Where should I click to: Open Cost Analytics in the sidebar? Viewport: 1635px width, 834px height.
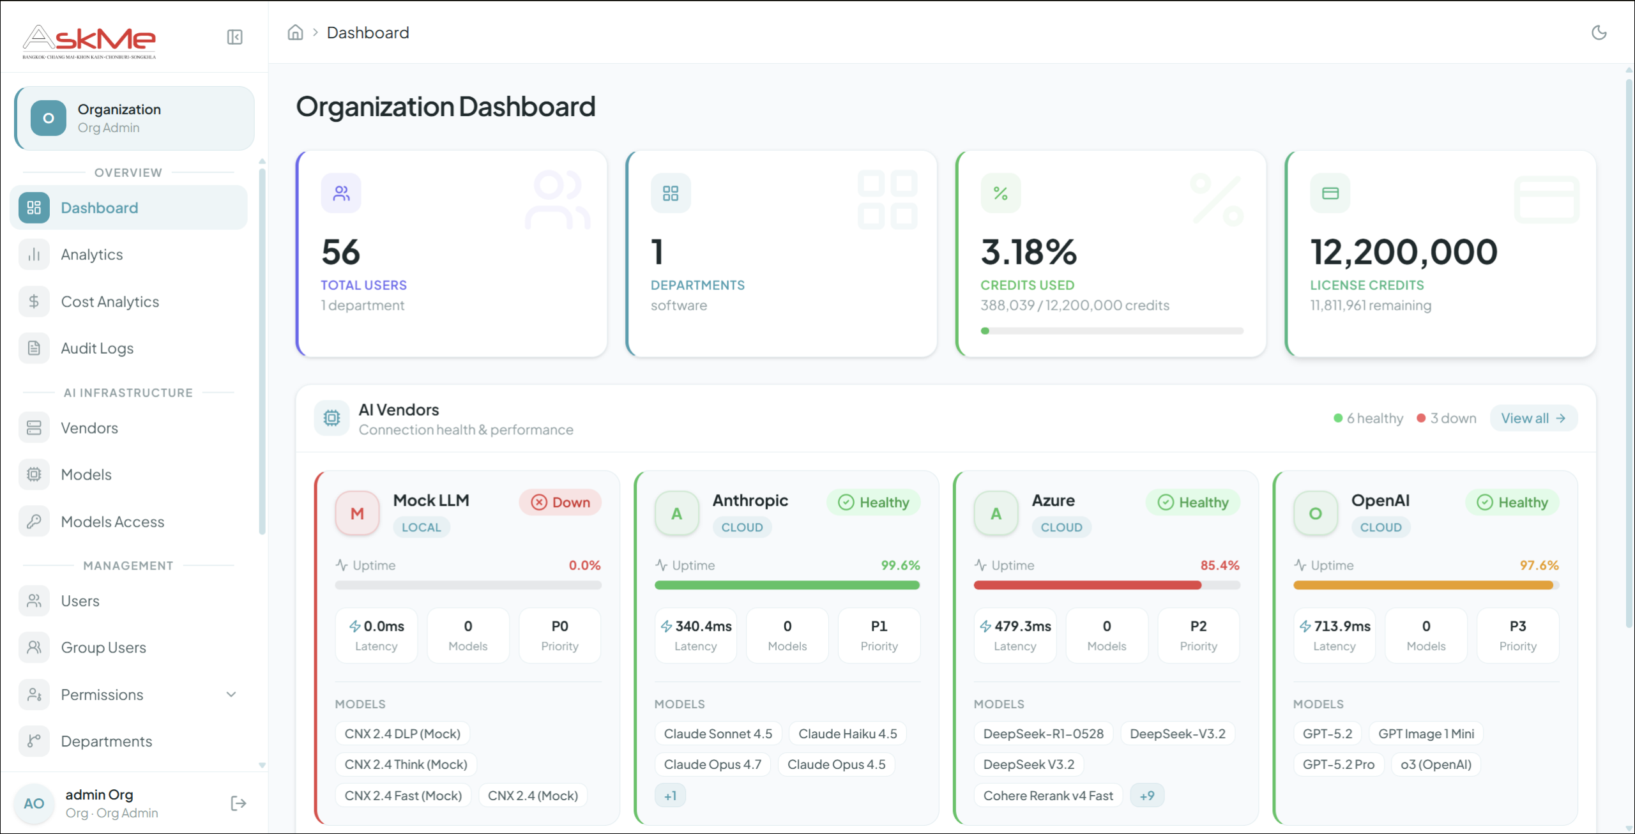pos(128,301)
